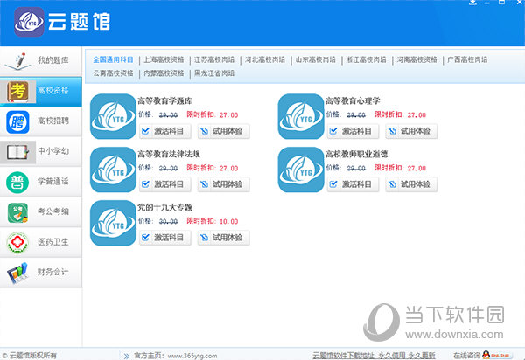
Task: Click 激活科目 for 高等教育学题库
Action: pyautogui.click(x=165, y=131)
